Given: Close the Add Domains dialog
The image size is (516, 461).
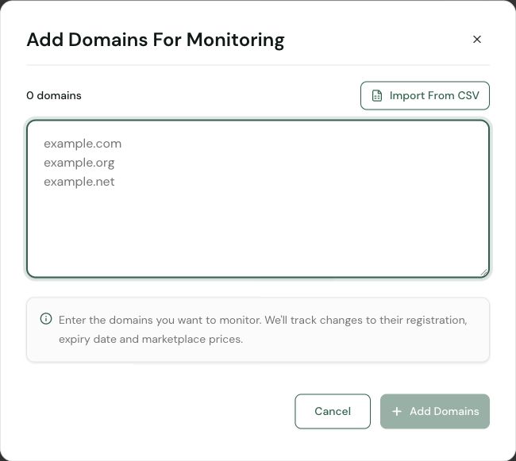Looking at the screenshot, I should pyautogui.click(x=477, y=40).
